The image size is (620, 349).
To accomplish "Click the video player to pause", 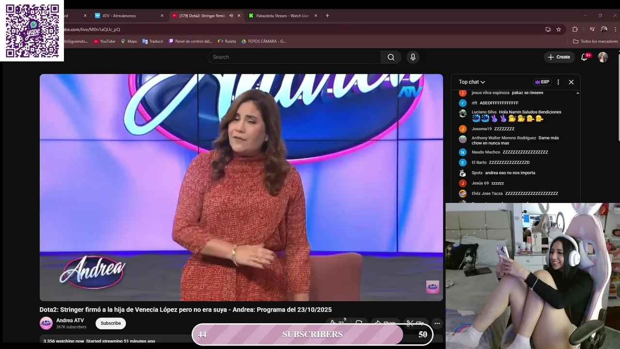I will coord(241,188).
